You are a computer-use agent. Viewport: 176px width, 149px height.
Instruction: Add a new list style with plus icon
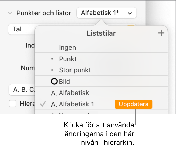pyautogui.click(x=161, y=33)
